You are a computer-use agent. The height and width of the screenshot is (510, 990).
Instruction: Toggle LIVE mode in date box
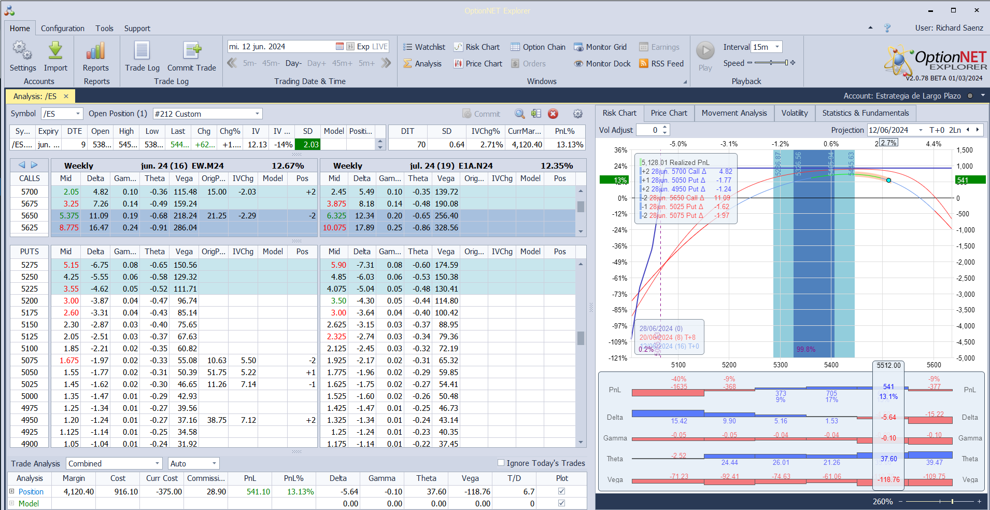380,46
